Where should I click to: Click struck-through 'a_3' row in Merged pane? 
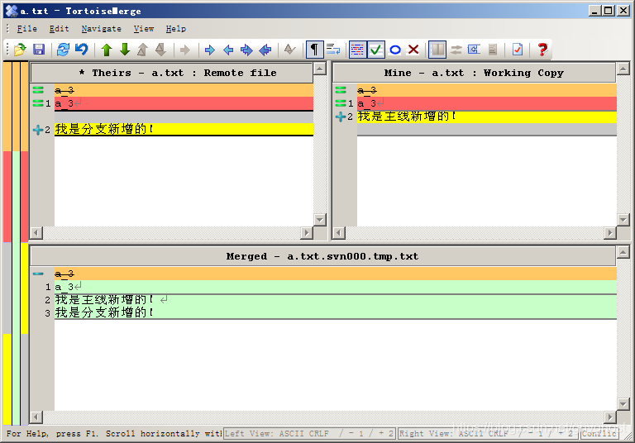click(336, 274)
